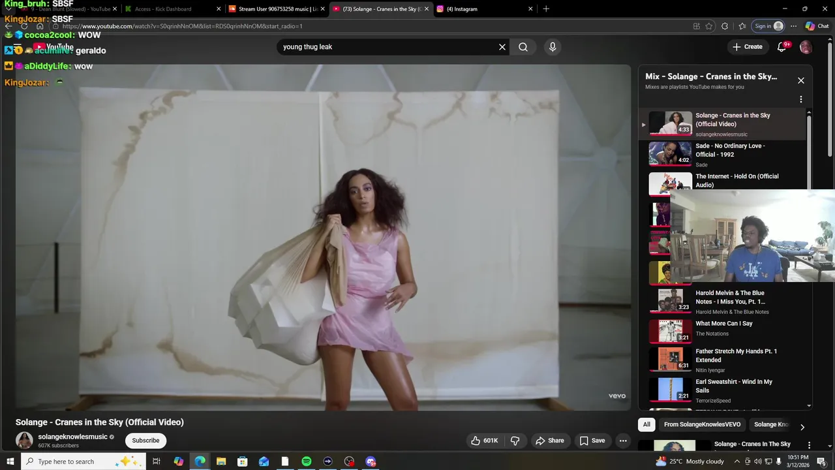Open Discord from taskbar

point(371,462)
